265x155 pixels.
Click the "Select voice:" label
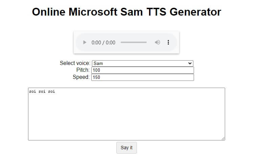coord(75,63)
